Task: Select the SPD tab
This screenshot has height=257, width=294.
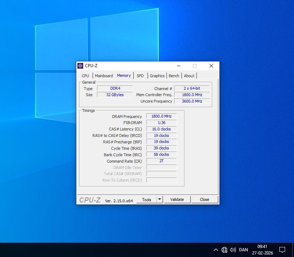Action: (140, 76)
